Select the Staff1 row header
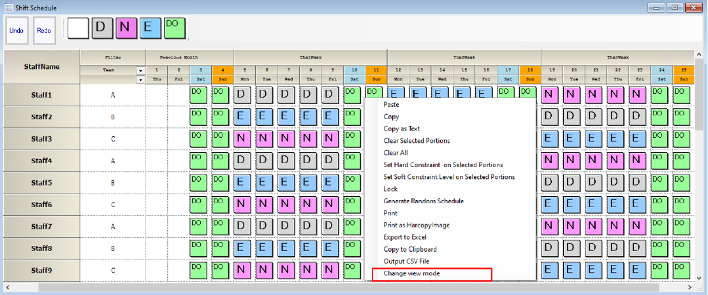708x295 pixels. [42, 95]
